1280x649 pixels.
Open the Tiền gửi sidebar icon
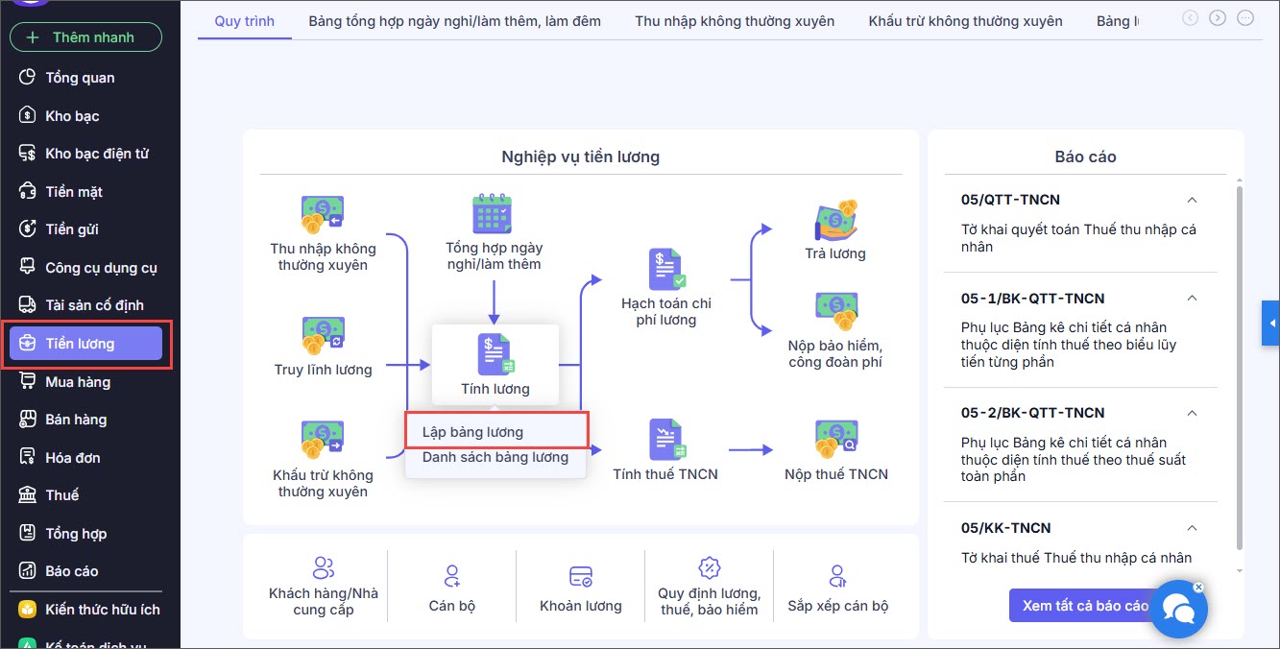[28, 229]
